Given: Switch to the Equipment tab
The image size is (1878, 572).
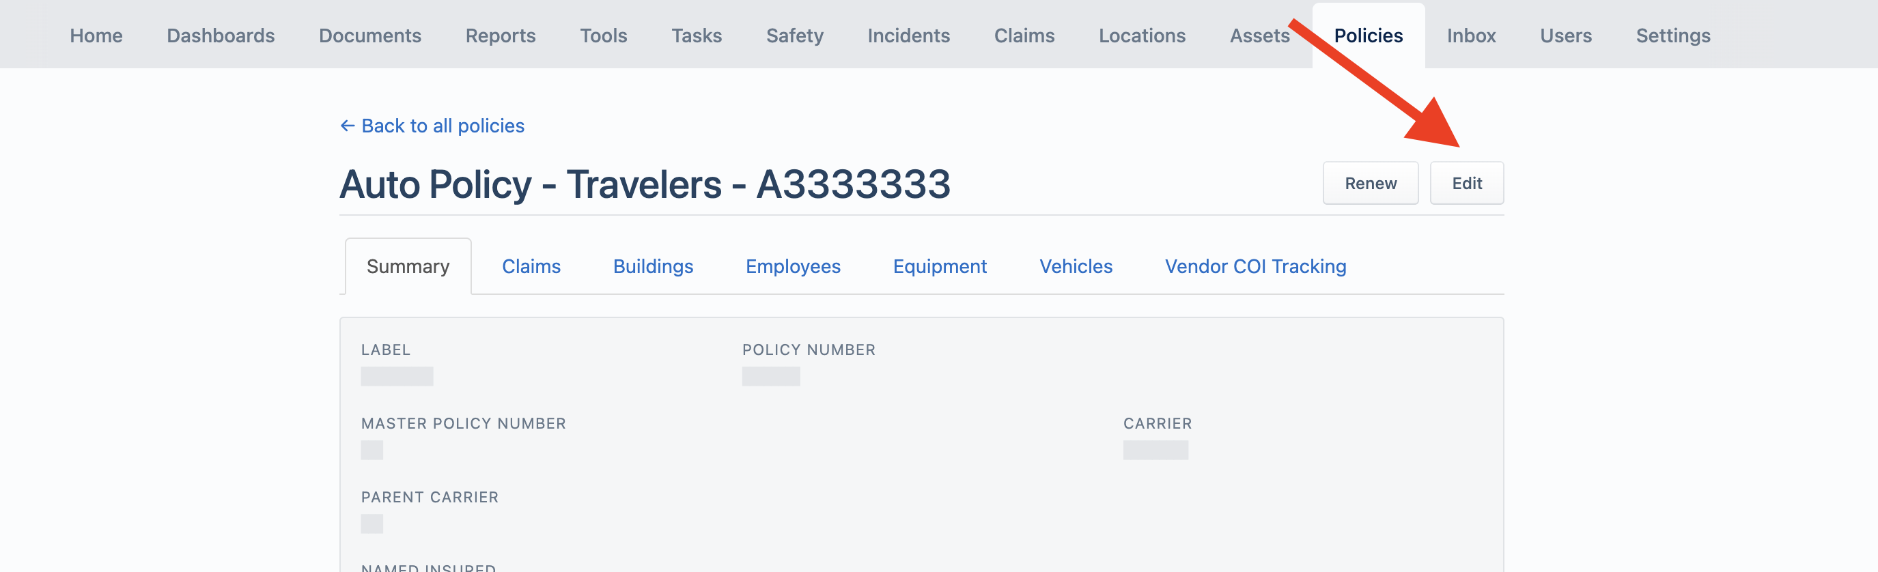Looking at the screenshot, I should [940, 267].
